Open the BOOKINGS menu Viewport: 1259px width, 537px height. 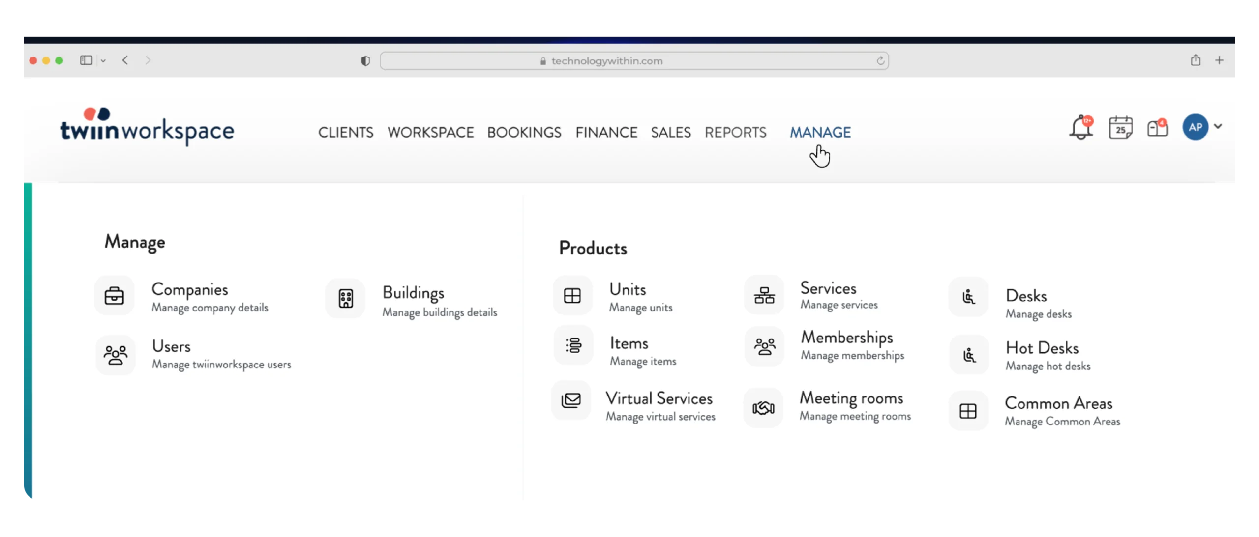tap(524, 132)
